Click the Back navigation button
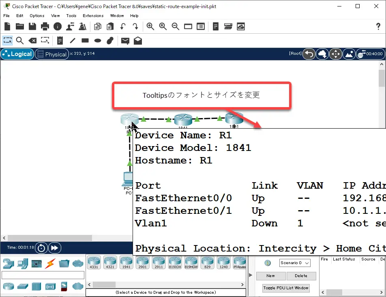Viewport: 386px width, 297px height. tap(309, 54)
